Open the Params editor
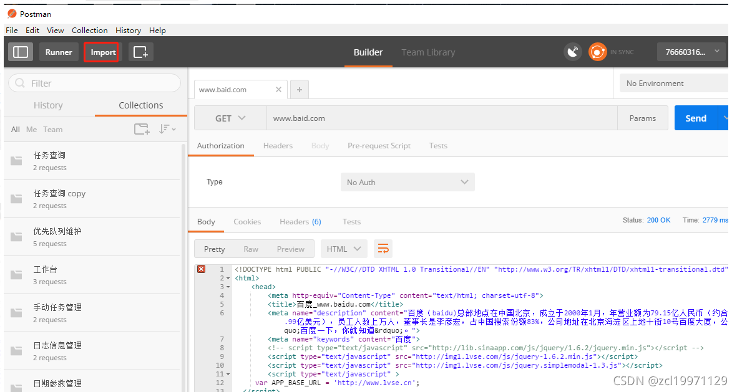Screen dimensions: 737x392 click(x=643, y=118)
